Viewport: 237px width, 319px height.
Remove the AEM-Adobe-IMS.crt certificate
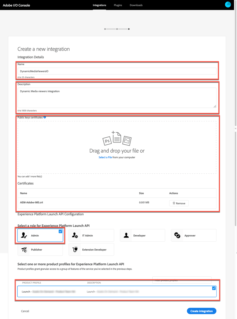click(x=179, y=203)
